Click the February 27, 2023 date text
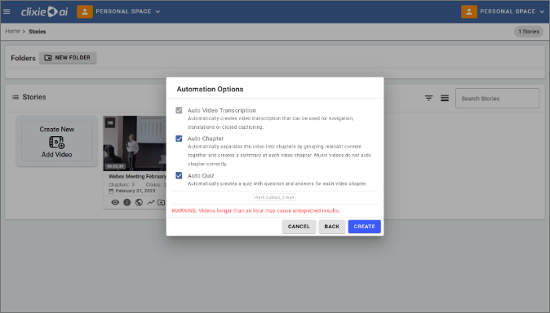This screenshot has height=313, width=550. [x=135, y=191]
